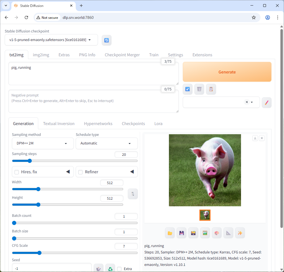Click the generated pig image preview
284x272 pixels.
point(205,170)
